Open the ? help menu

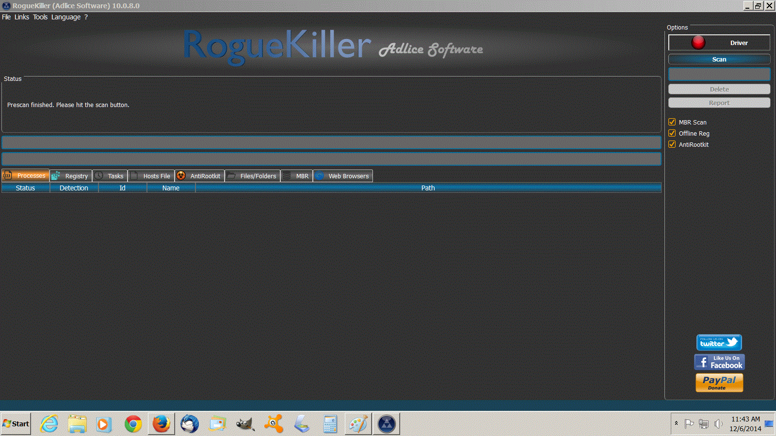86,17
